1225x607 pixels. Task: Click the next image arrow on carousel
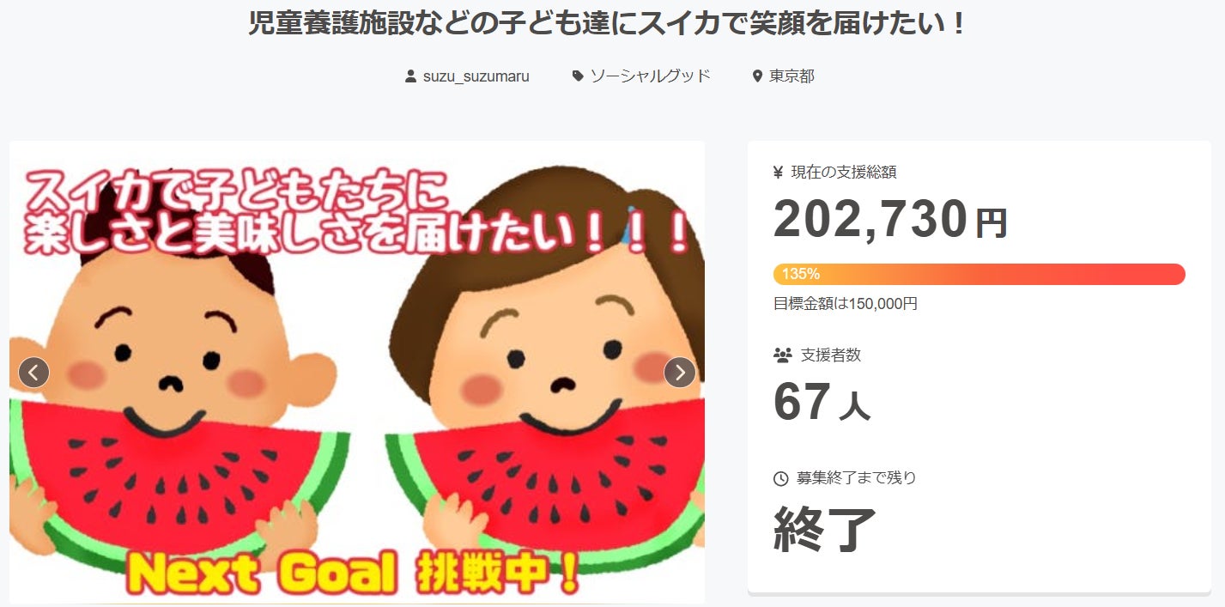coord(680,373)
